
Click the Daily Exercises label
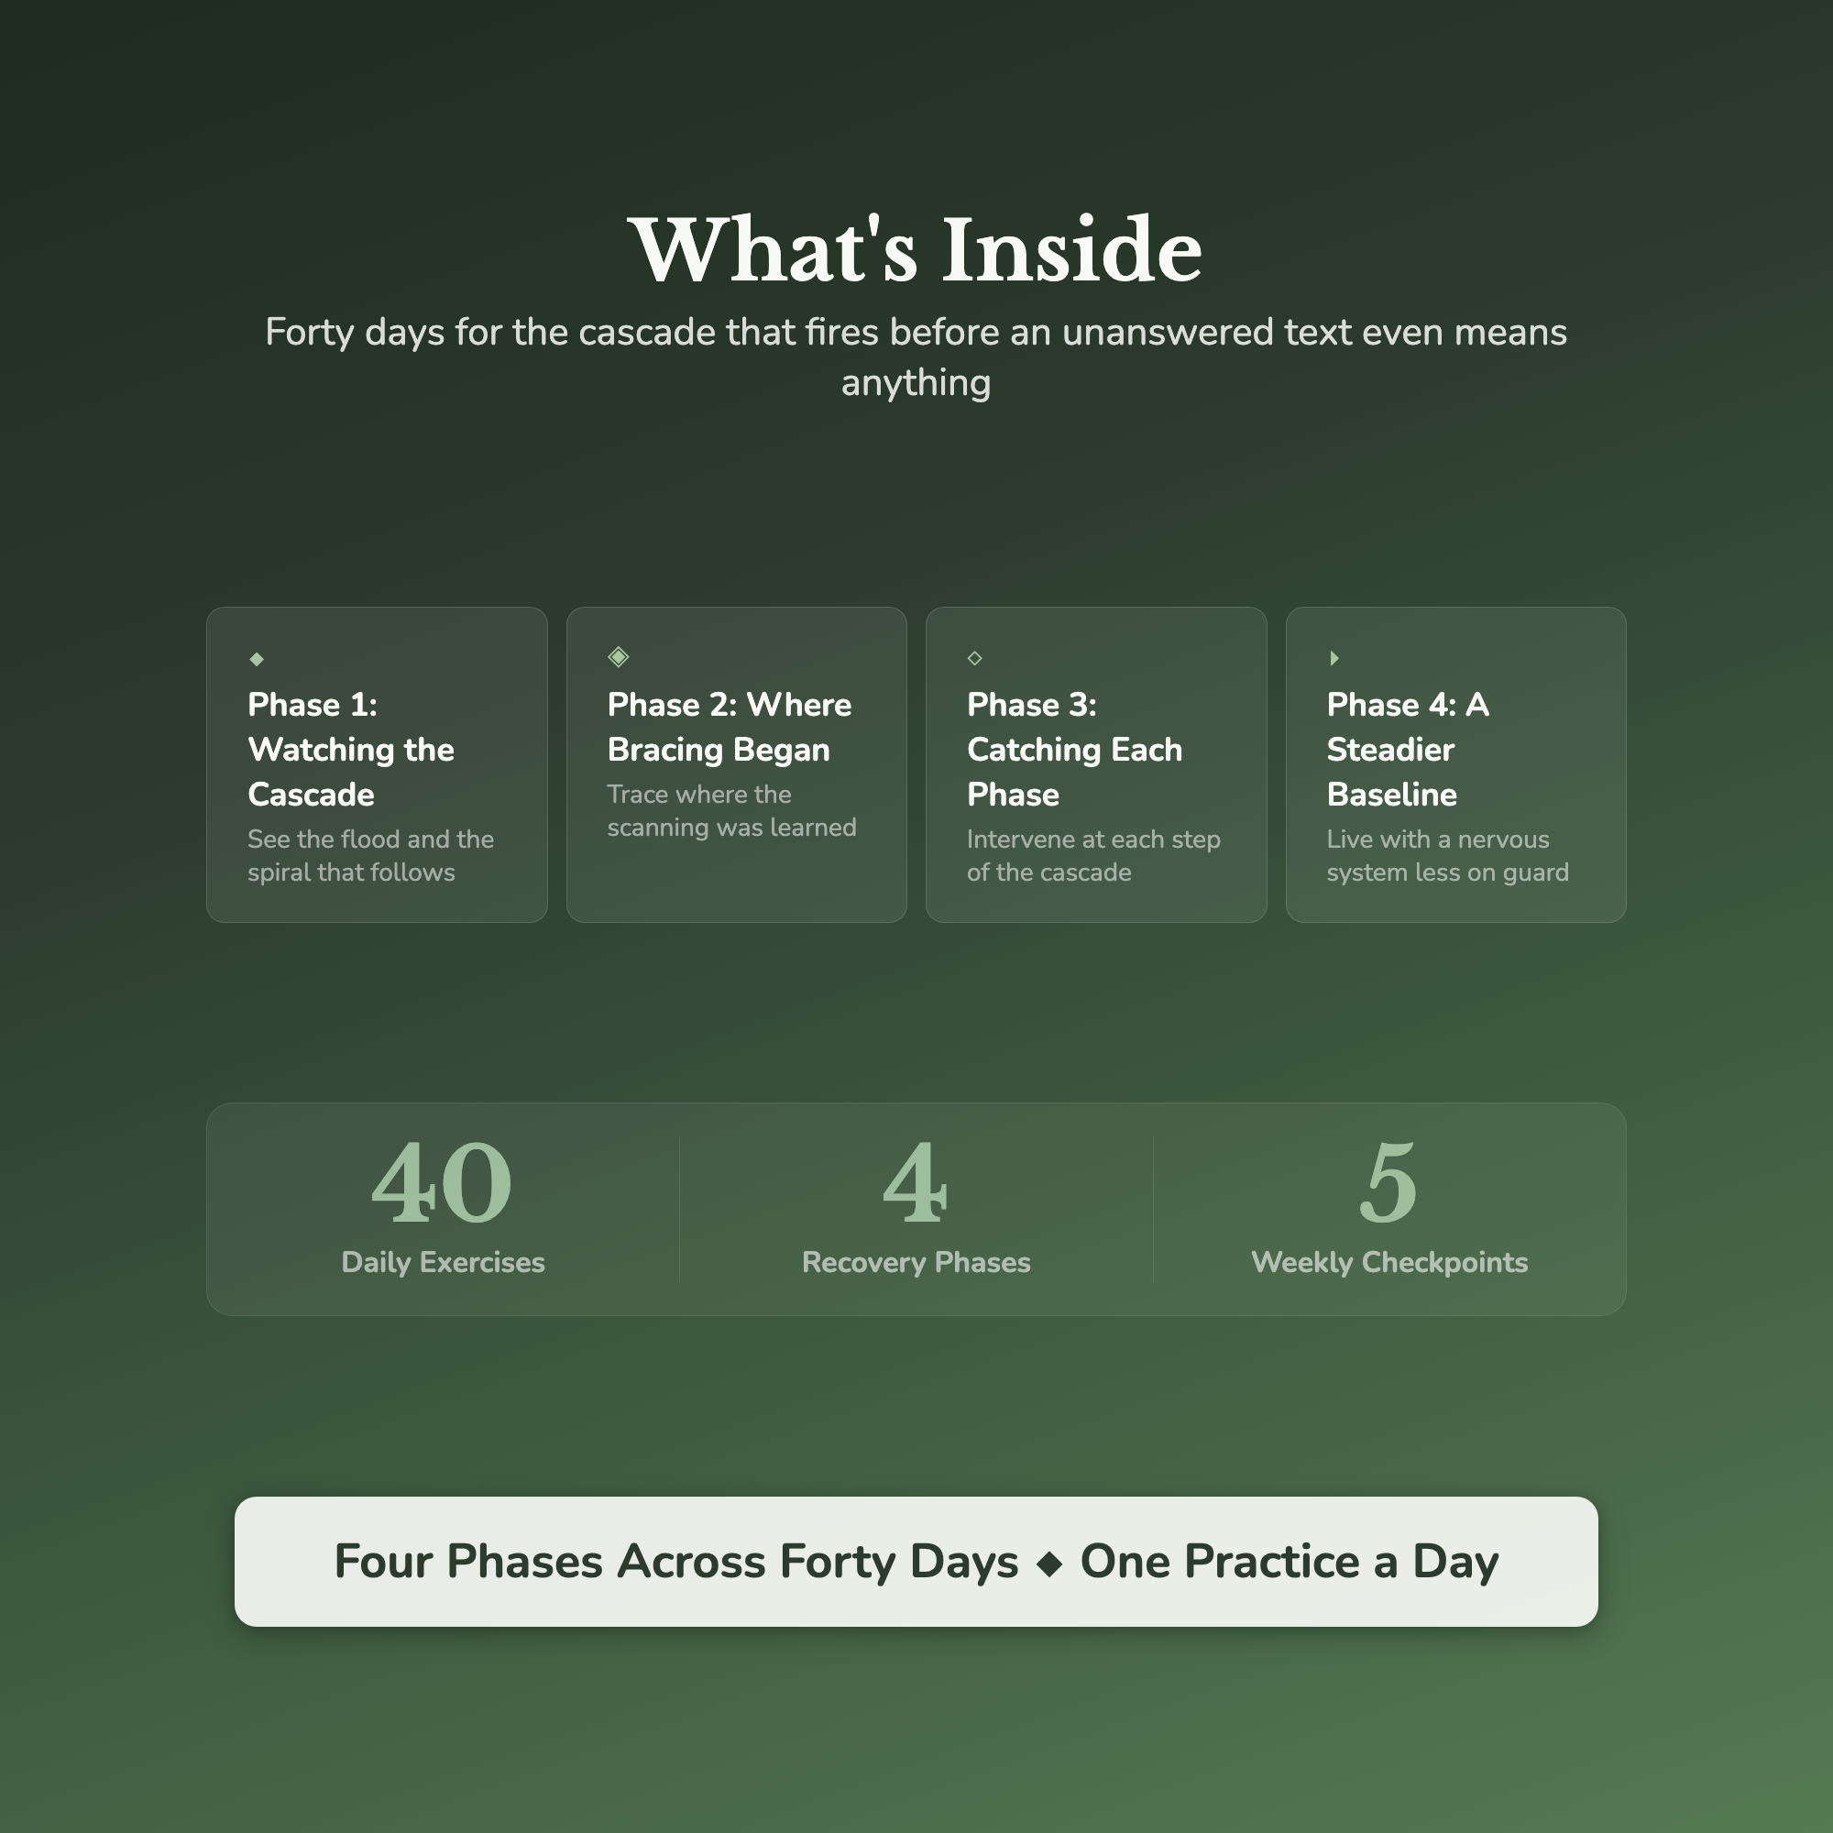443,1263
